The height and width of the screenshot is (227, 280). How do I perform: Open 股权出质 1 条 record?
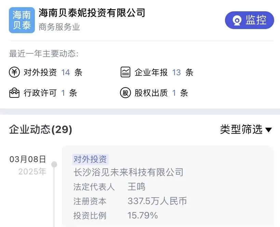pos(154,93)
